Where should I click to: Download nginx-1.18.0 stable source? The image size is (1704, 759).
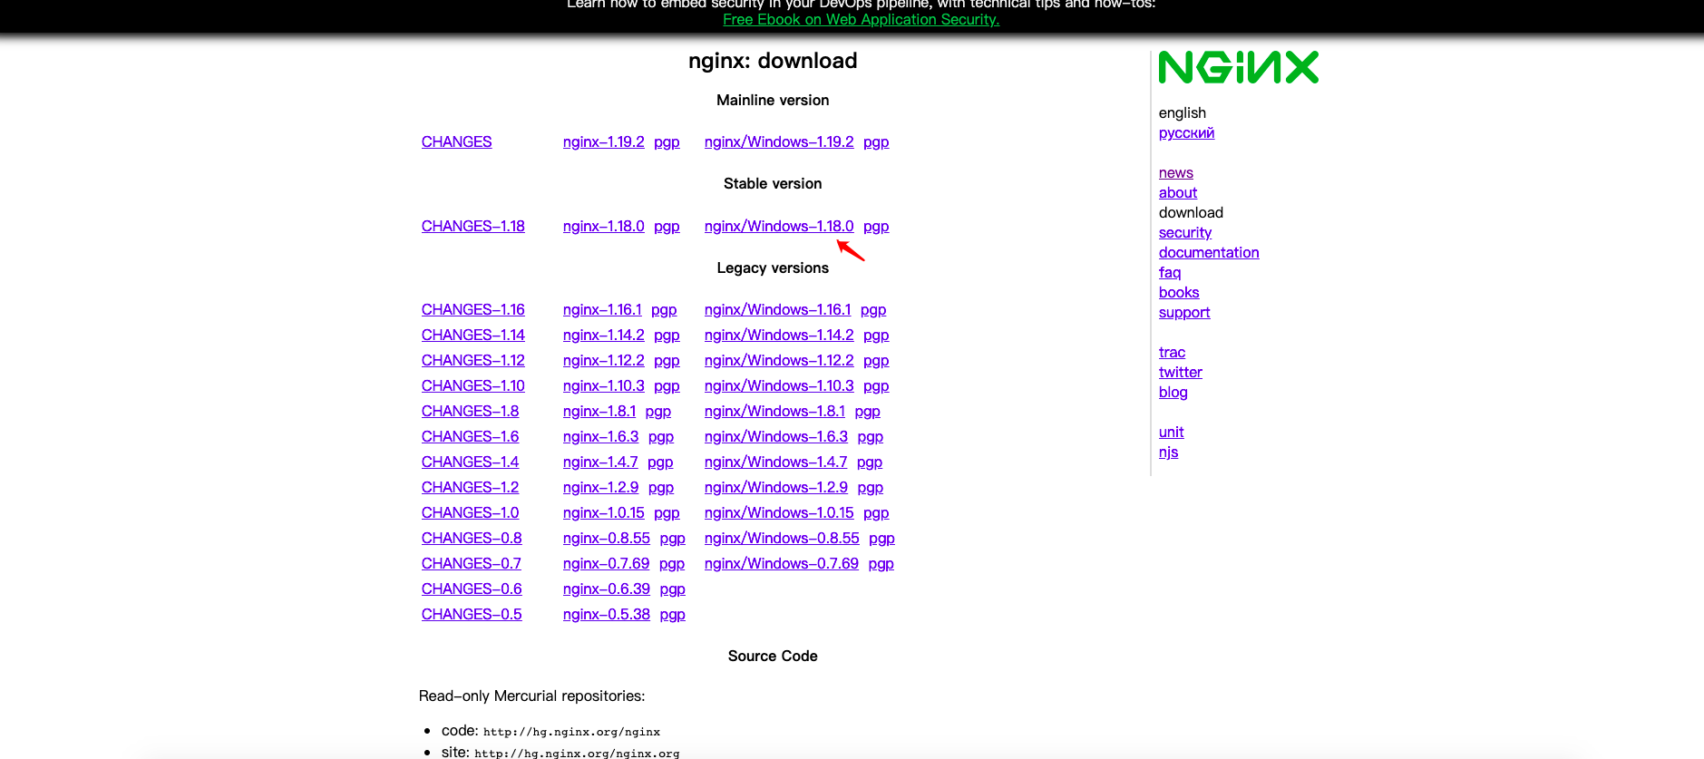click(603, 227)
